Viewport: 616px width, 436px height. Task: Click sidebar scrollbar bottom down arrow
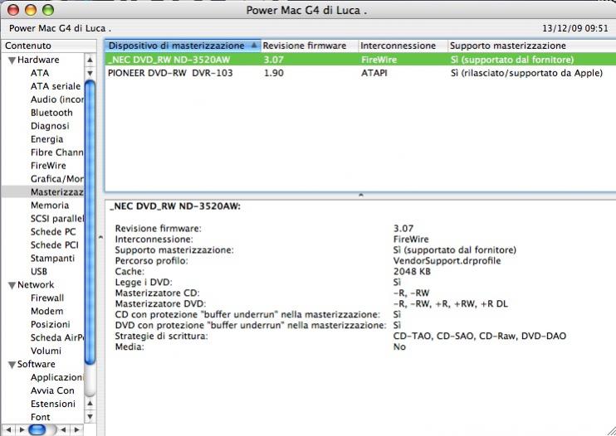point(90,416)
